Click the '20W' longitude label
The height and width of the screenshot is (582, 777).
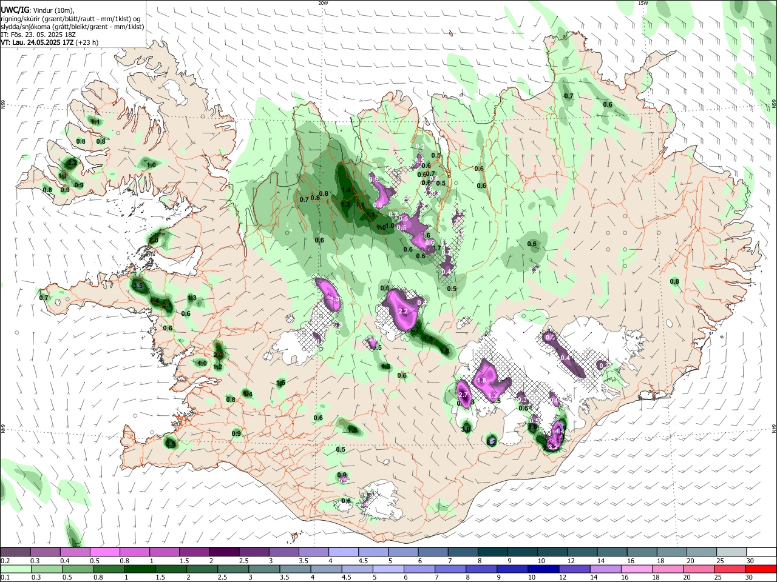point(323,3)
